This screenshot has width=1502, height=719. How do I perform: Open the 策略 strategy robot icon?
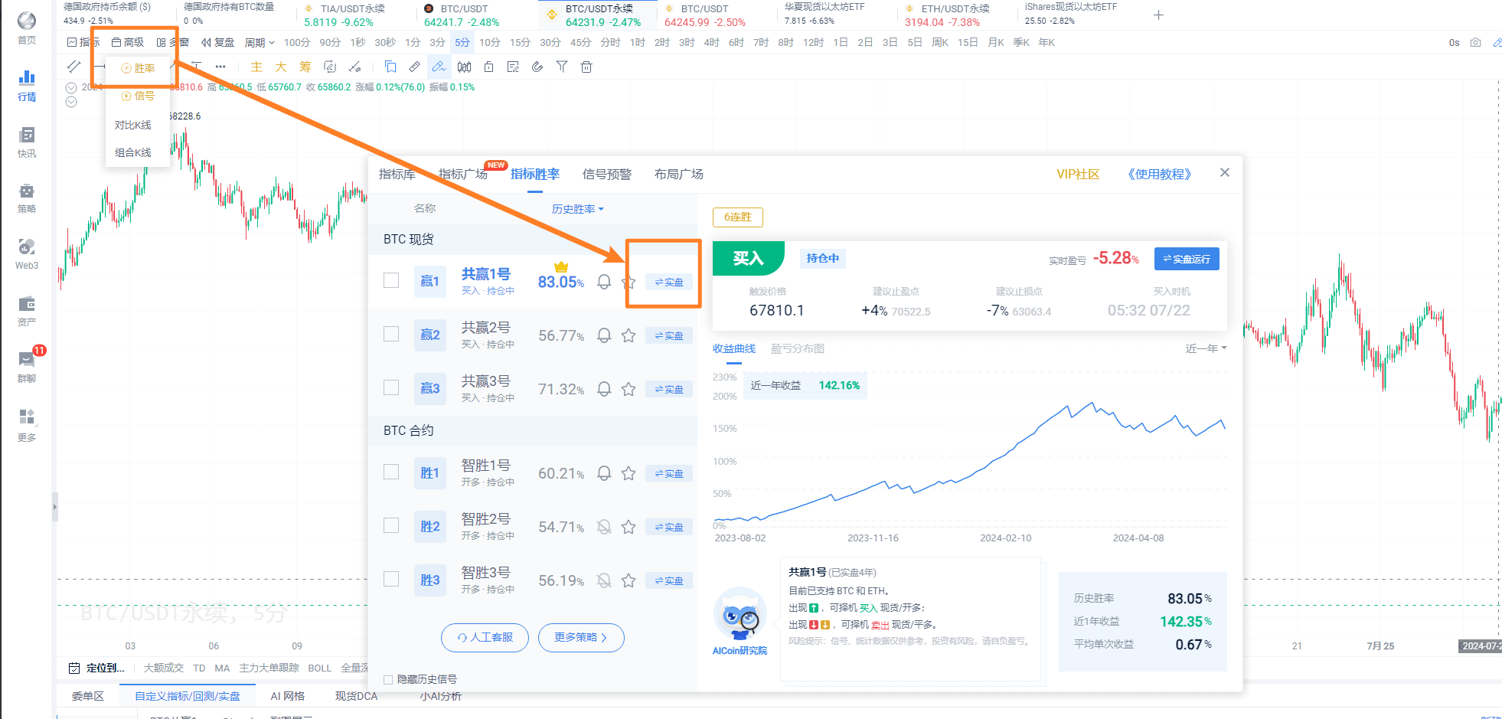27,198
